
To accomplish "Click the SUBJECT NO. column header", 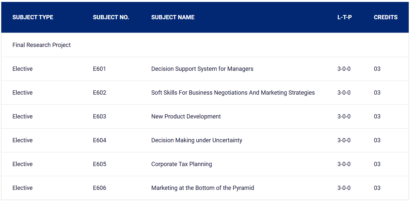I will 111,17.
